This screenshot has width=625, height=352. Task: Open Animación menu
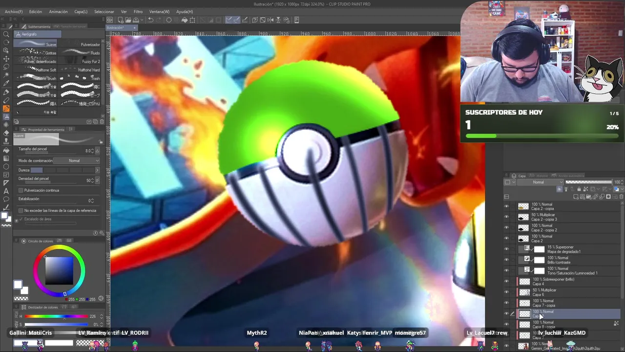[58, 11]
